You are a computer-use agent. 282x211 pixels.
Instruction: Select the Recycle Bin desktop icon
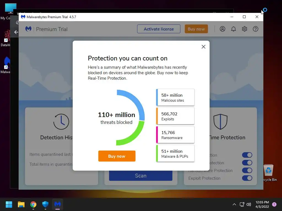tap(269, 173)
